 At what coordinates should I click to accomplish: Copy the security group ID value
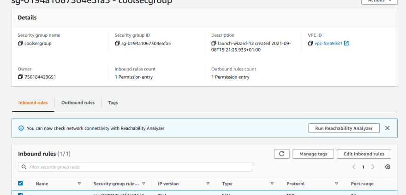point(117,43)
